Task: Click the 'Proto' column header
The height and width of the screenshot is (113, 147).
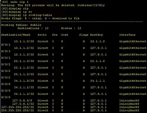Action: pyautogui.click(x=42, y=35)
